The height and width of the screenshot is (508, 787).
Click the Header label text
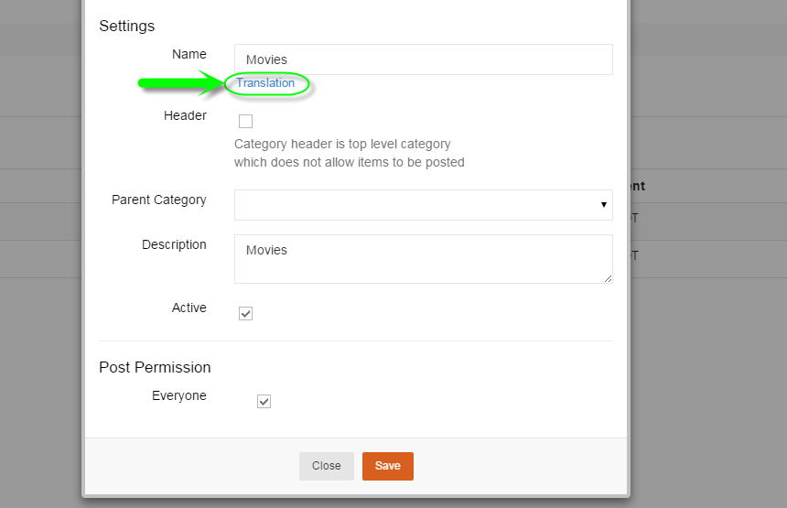pyautogui.click(x=185, y=116)
